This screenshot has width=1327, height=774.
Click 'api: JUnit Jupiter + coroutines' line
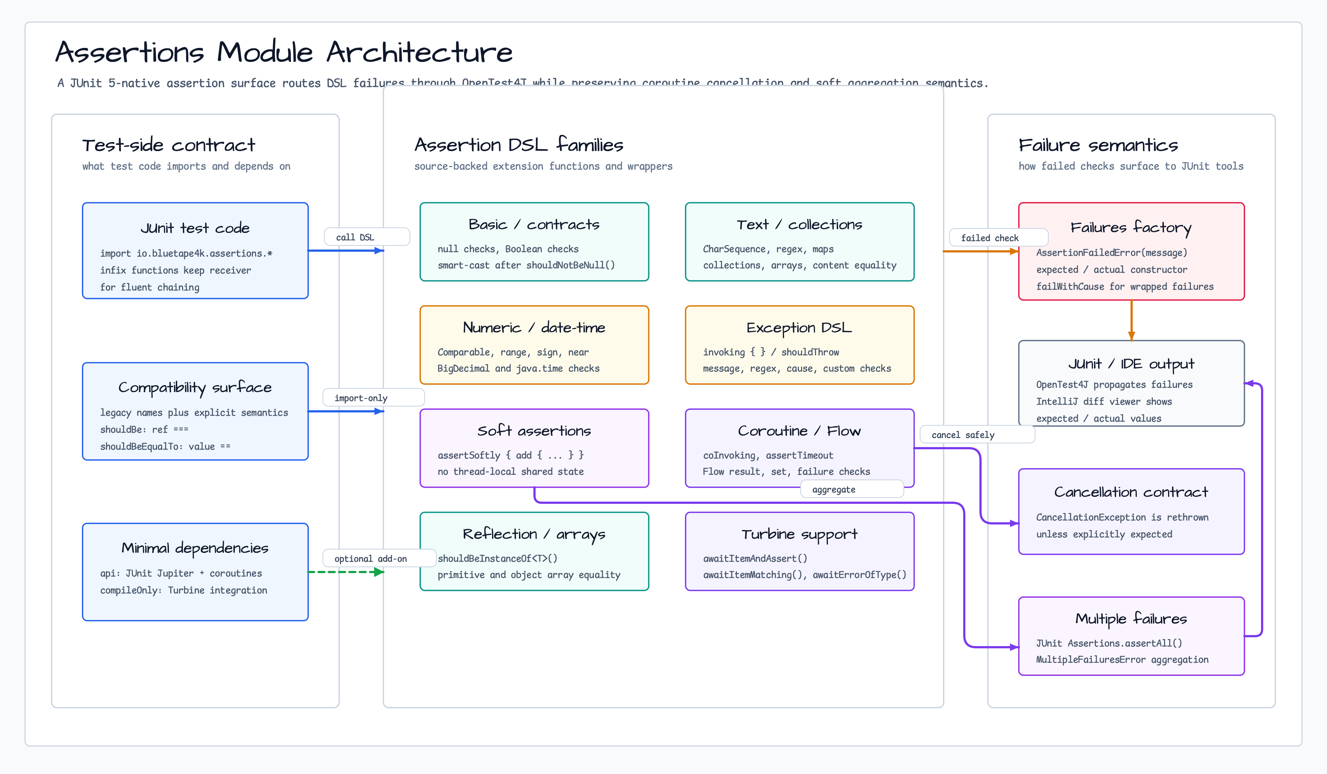point(181,573)
